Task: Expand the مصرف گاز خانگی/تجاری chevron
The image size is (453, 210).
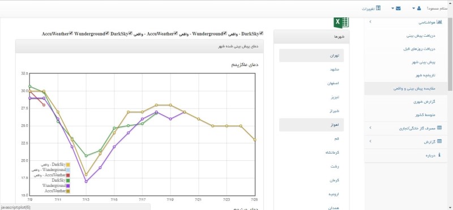Action: point(370,128)
